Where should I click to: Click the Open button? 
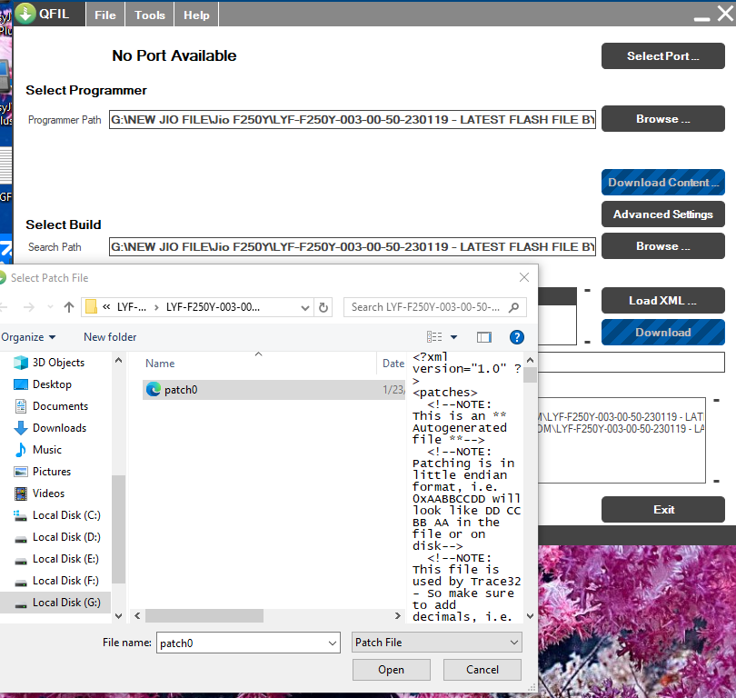(391, 670)
